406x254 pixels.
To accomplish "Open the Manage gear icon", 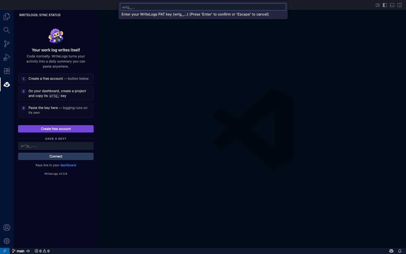I will click(x=7, y=241).
